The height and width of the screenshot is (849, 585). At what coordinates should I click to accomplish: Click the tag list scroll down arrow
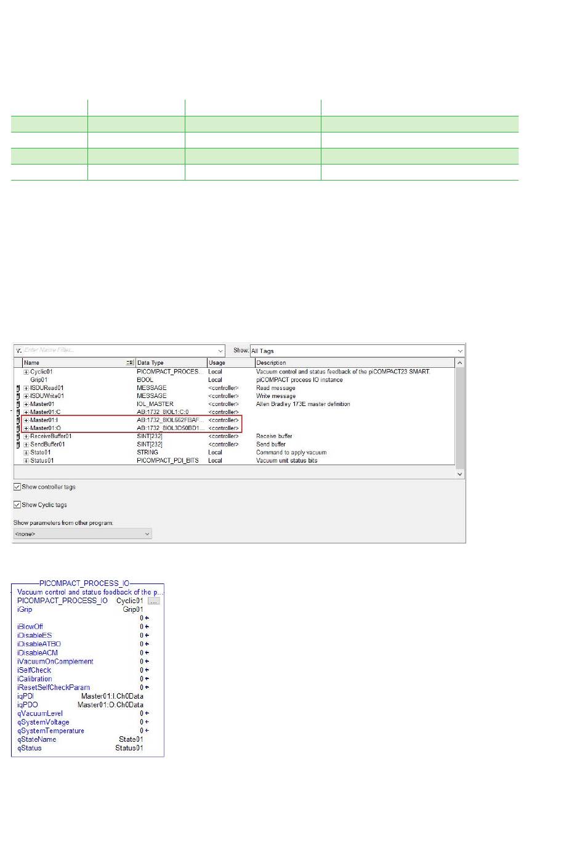[x=459, y=474]
